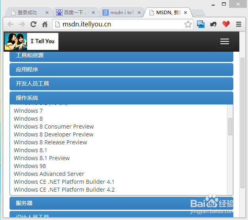Select the plain Windows 8.1 entry
248x220 pixels.
(30, 150)
